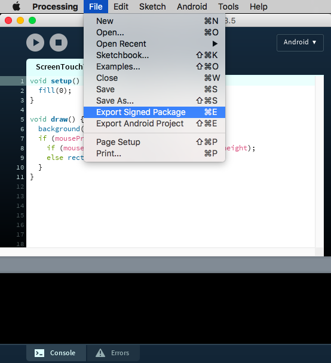Image resolution: width=331 pixels, height=363 pixels.
Task: Open Sketchbook... menu entry
Action: point(154,55)
